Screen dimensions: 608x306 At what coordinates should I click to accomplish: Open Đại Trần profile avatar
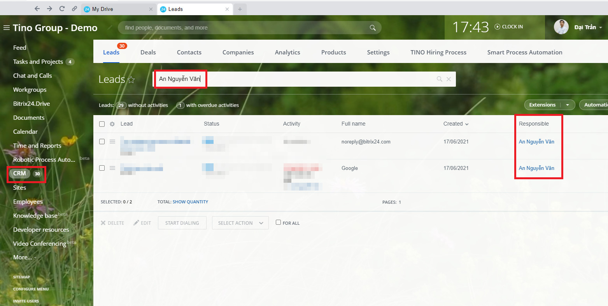[561, 27]
